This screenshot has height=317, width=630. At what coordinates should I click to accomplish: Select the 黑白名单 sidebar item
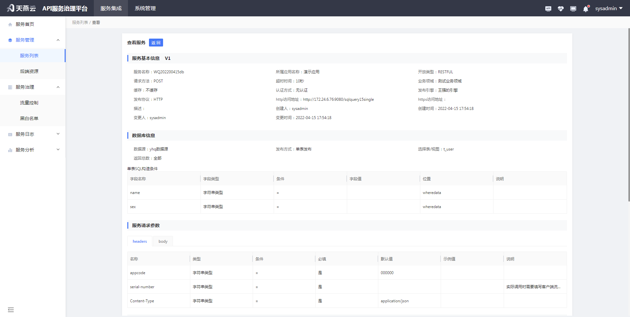pos(29,118)
